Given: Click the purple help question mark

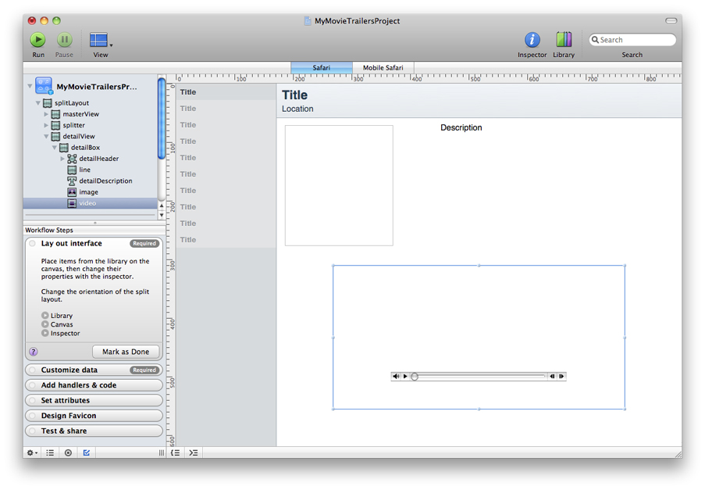Looking at the screenshot, I should [x=33, y=352].
